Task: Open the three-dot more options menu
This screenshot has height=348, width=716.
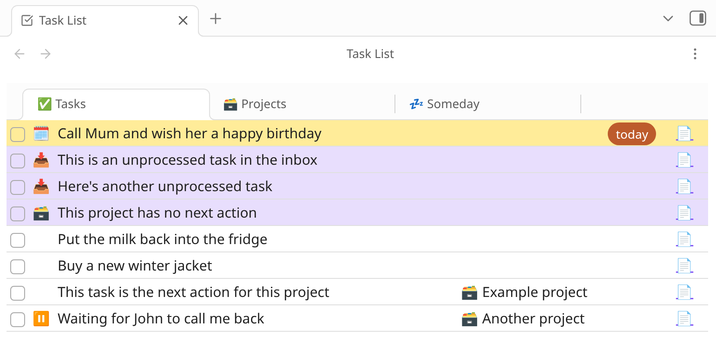Action: tap(695, 54)
